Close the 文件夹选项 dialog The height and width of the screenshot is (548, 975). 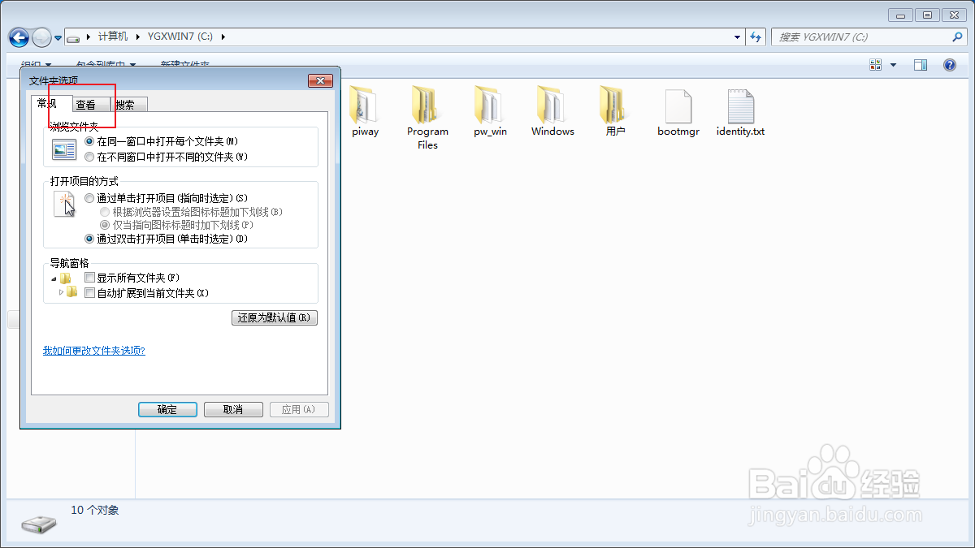321,80
